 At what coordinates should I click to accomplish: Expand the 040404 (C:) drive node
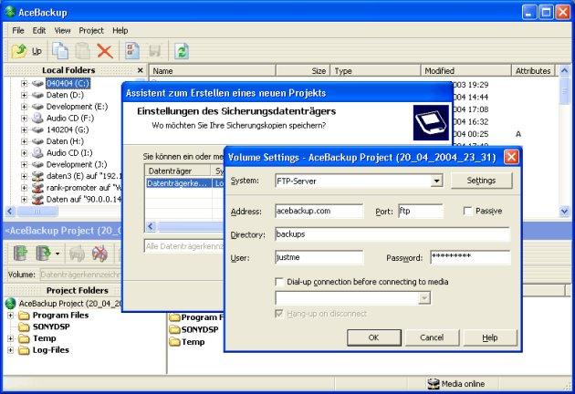coord(25,84)
